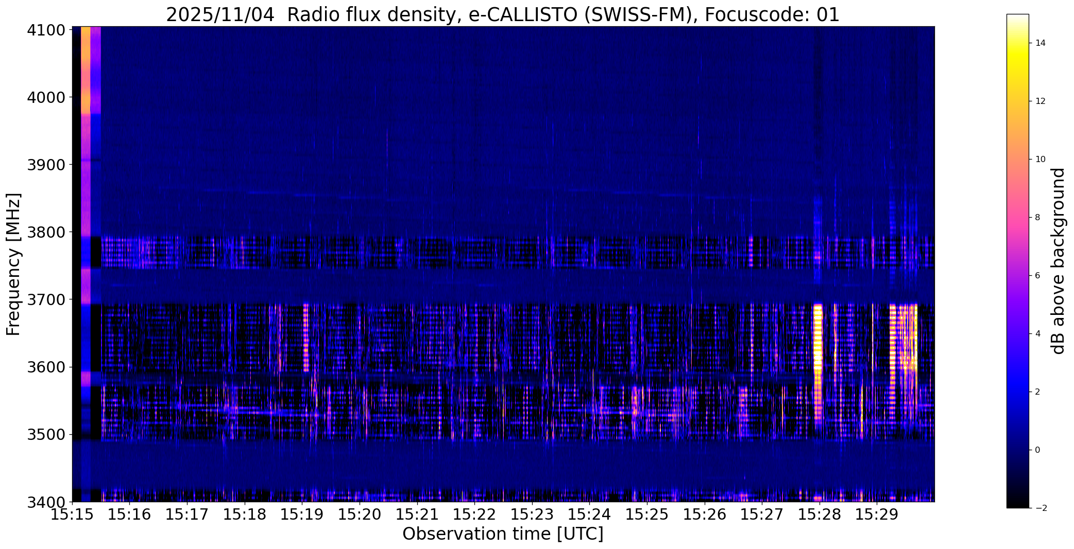Click the 15:21 time tick label
Viewport: 1074px width, 549px height.
pos(417,515)
